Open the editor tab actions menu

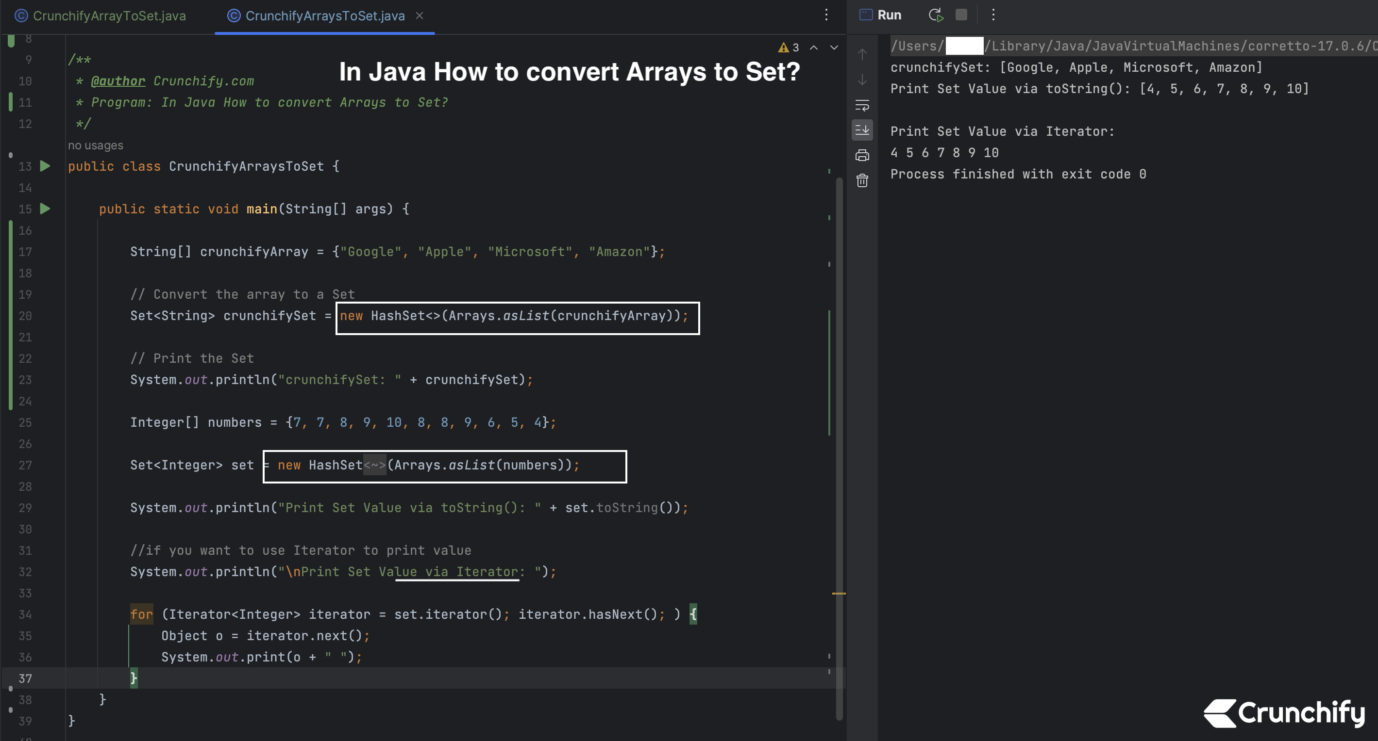coord(826,15)
